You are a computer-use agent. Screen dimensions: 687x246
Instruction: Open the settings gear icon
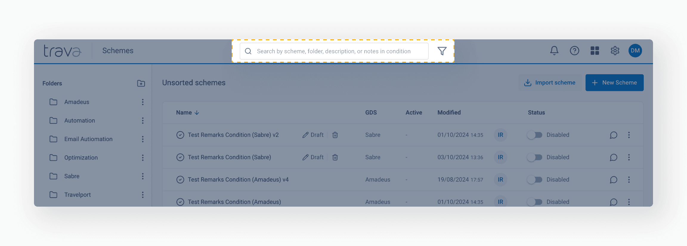[615, 51]
